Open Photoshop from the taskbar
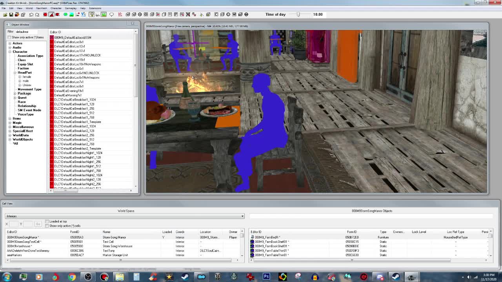Screen dimensions: 502x282 click(266, 277)
